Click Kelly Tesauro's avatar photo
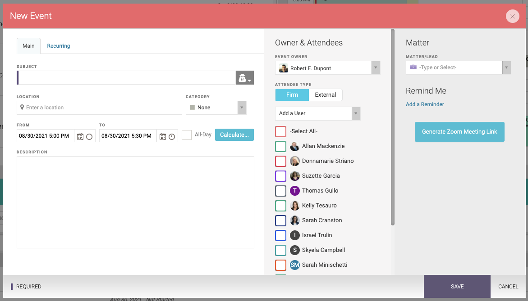 click(294, 205)
